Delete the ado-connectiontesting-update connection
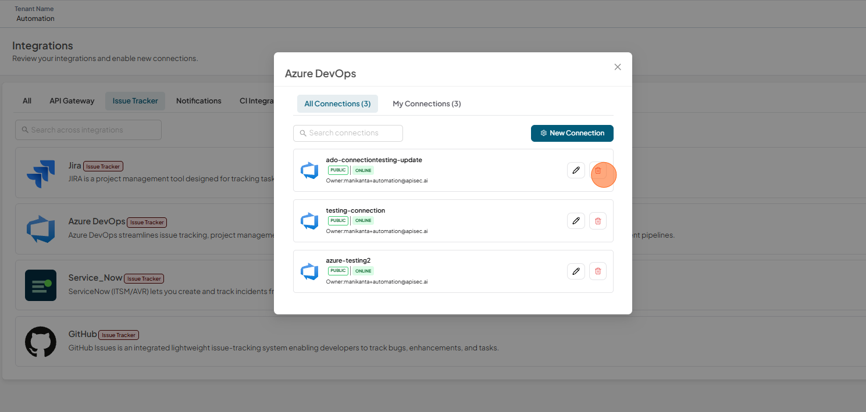 click(x=598, y=170)
